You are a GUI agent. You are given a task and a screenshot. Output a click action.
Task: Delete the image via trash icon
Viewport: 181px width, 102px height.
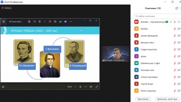[x=40, y=22]
